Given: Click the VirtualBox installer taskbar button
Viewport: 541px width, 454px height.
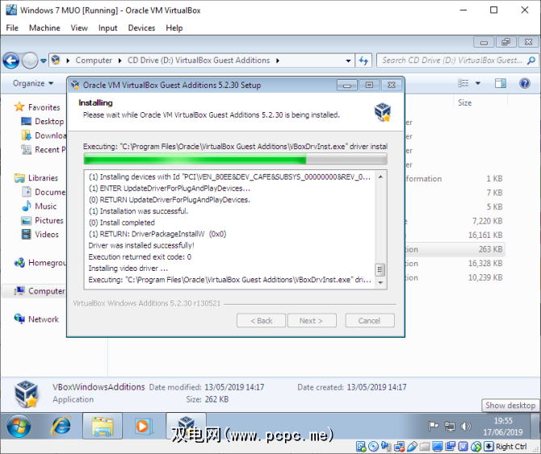Looking at the screenshot, I should [x=186, y=426].
